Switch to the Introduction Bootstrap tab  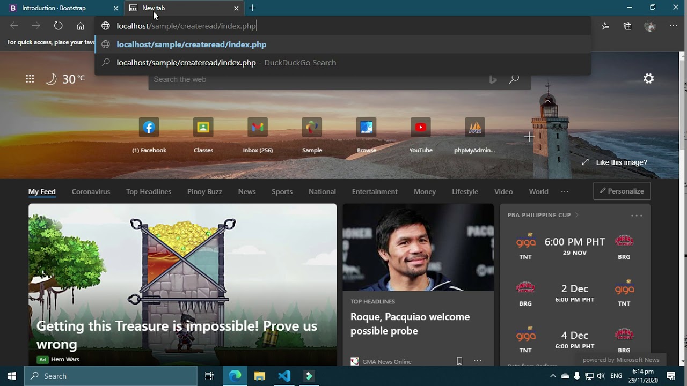point(62,8)
